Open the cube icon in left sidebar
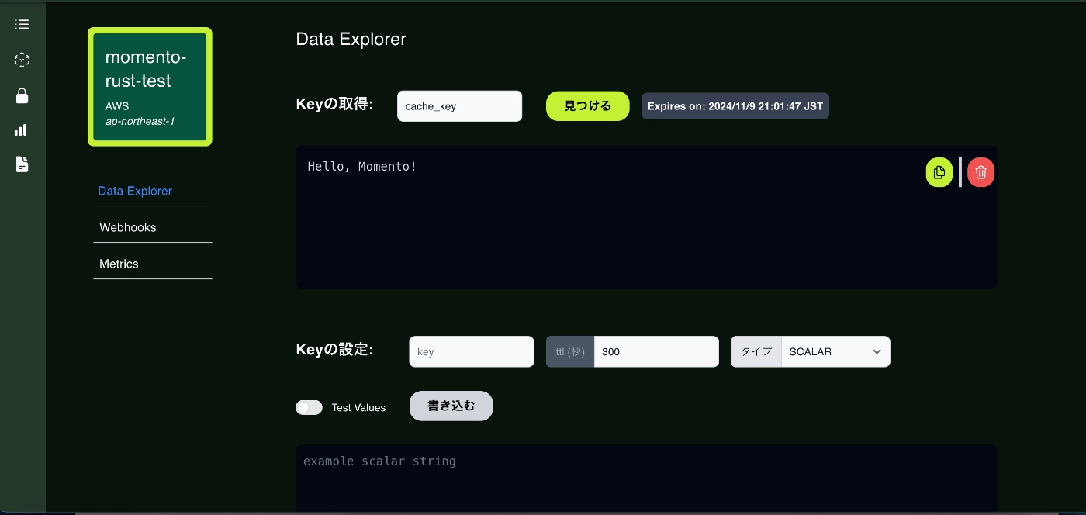The width and height of the screenshot is (1086, 515). coord(22,60)
